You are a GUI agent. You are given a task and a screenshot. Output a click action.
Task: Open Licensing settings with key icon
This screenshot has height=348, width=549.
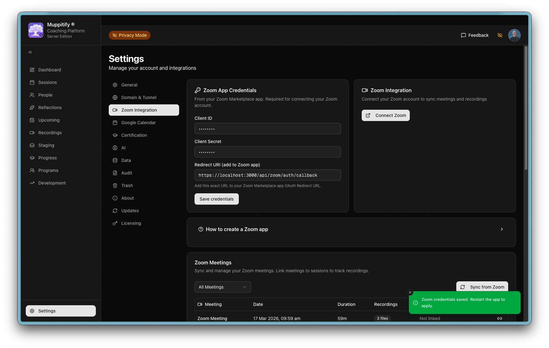pos(131,223)
